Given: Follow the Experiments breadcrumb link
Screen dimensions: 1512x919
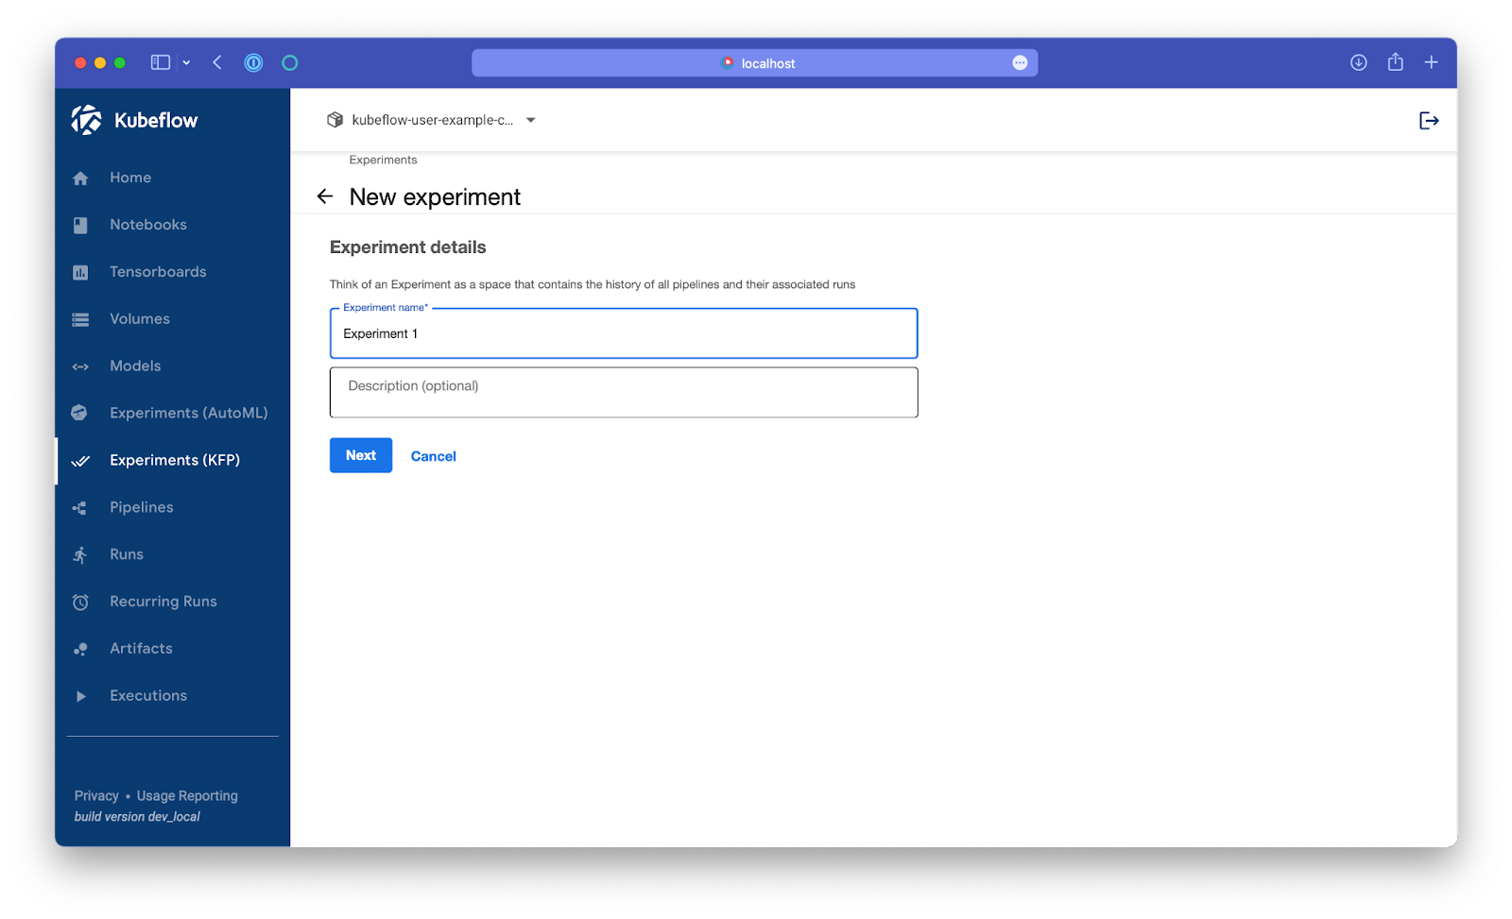Looking at the screenshot, I should click(x=383, y=161).
